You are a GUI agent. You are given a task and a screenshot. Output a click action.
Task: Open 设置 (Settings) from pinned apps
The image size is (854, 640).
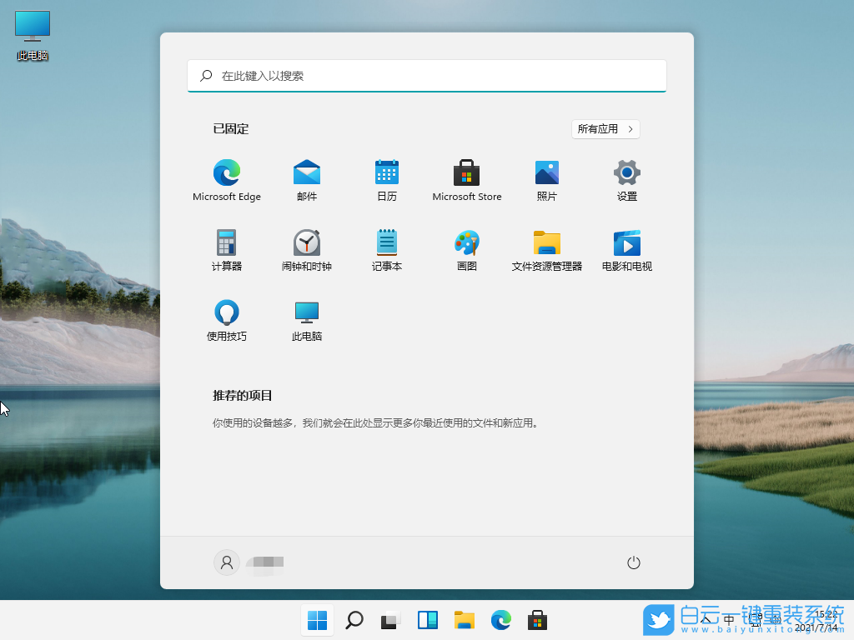tap(626, 172)
